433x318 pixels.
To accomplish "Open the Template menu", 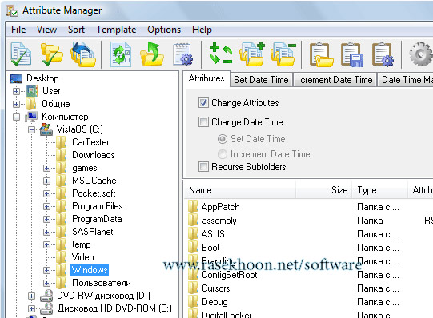I will (x=116, y=30).
